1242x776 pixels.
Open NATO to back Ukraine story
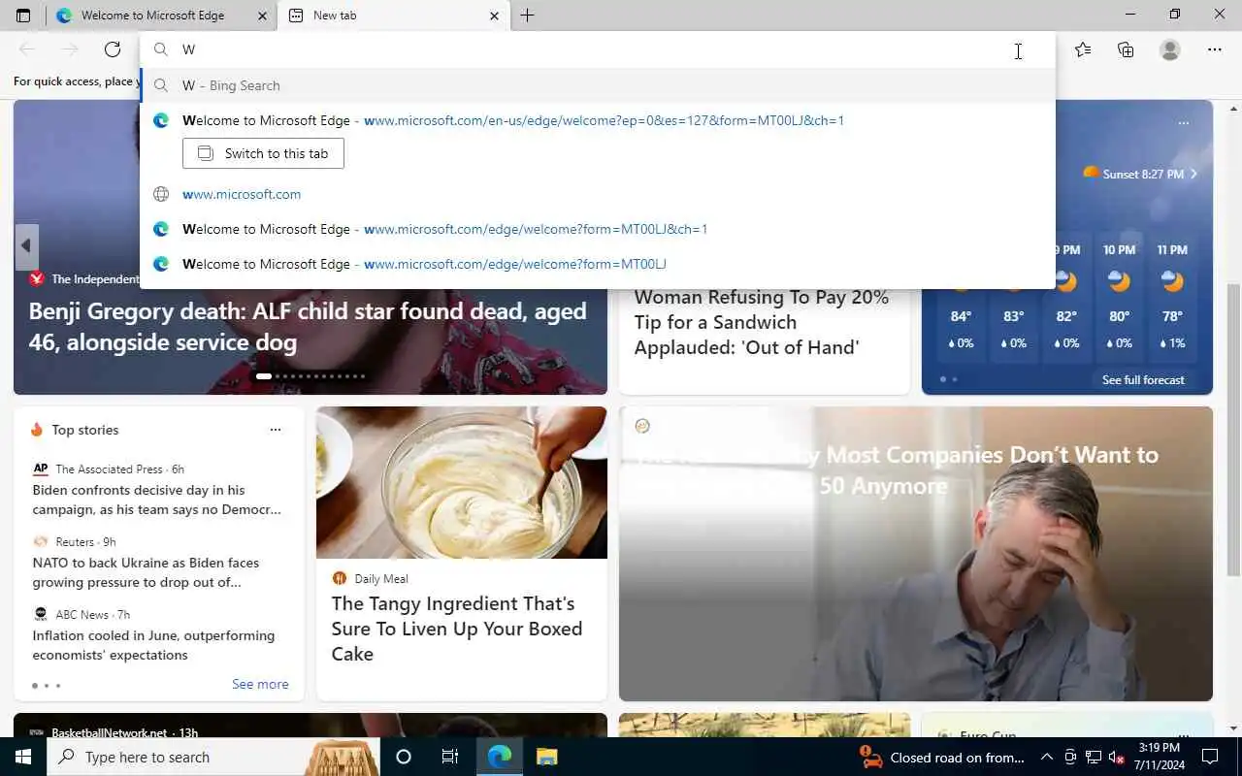(146, 572)
